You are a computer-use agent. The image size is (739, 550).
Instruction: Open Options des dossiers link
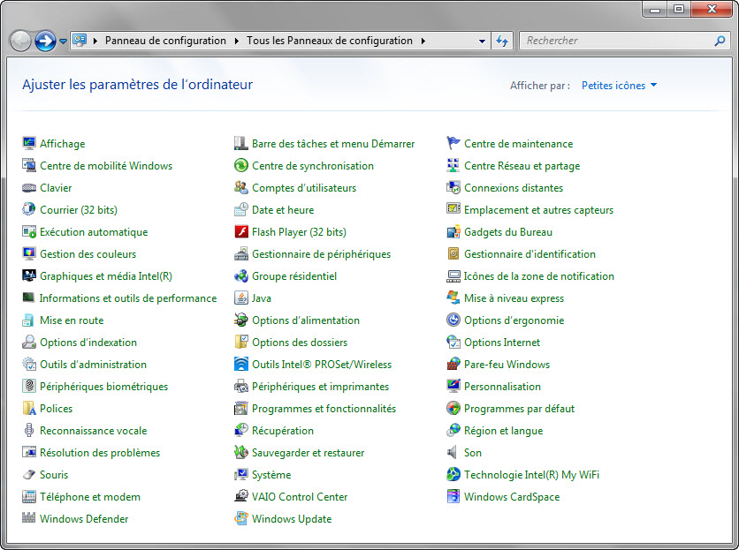click(x=300, y=343)
